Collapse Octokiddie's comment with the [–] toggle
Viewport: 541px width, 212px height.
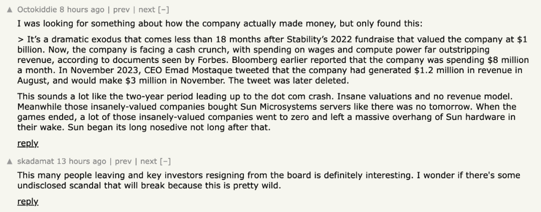pyautogui.click(x=163, y=9)
